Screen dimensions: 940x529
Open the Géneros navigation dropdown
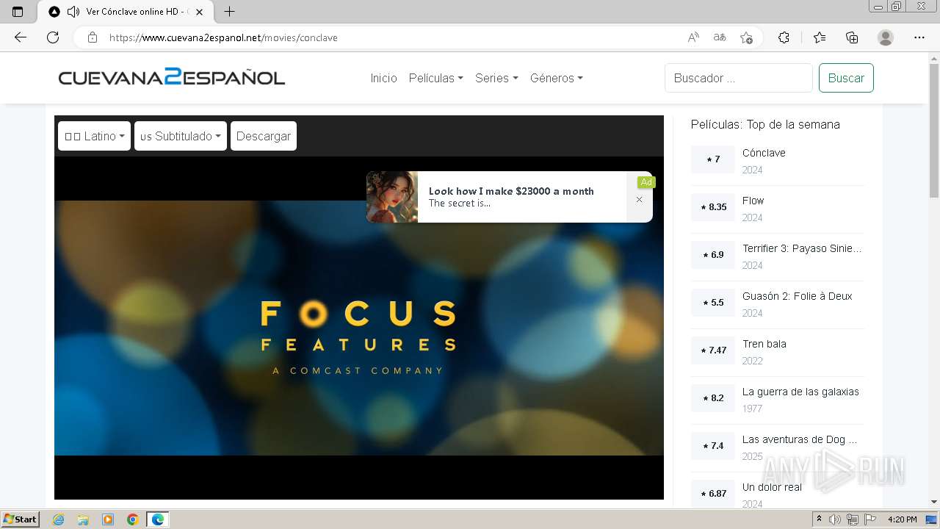point(556,78)
